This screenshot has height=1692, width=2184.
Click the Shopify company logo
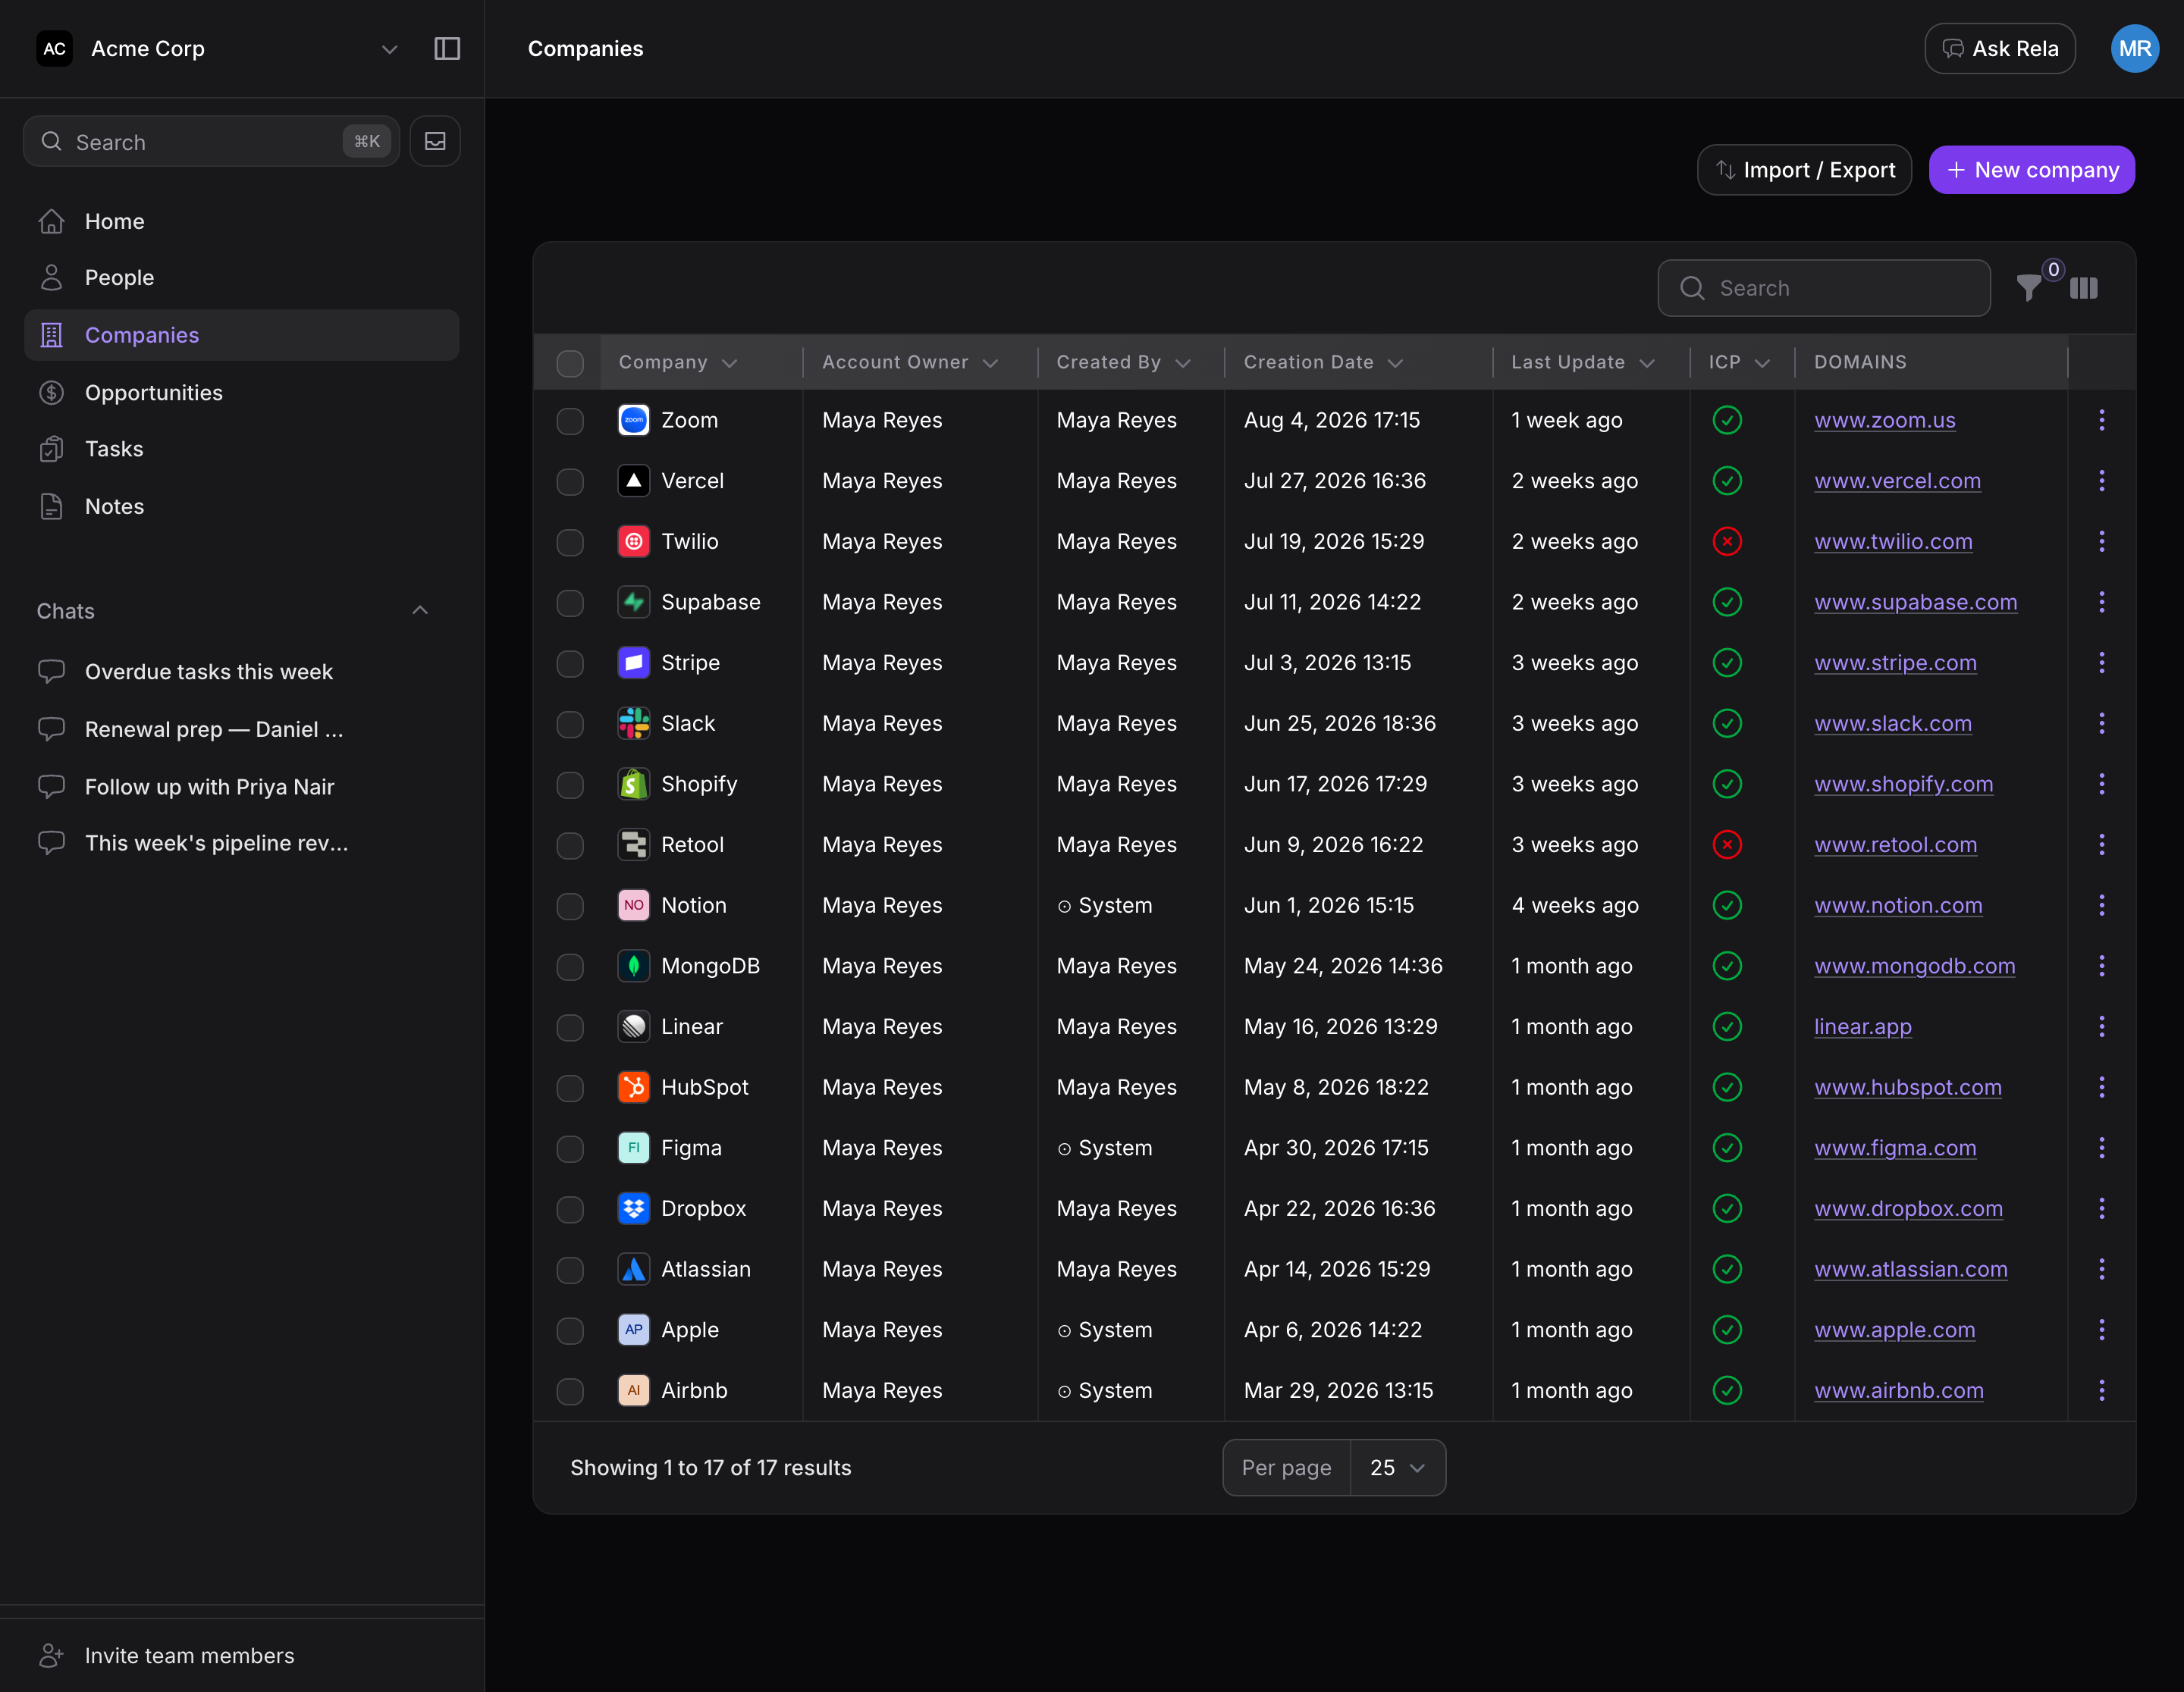(634, 785)
